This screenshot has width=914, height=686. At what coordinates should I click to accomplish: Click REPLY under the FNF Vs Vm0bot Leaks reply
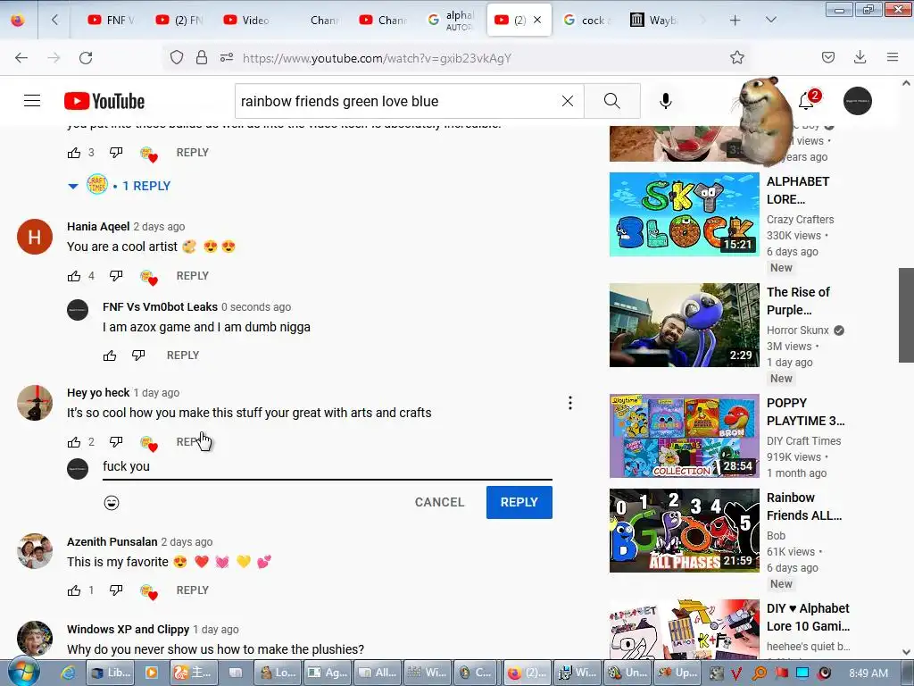coord(183,356)
